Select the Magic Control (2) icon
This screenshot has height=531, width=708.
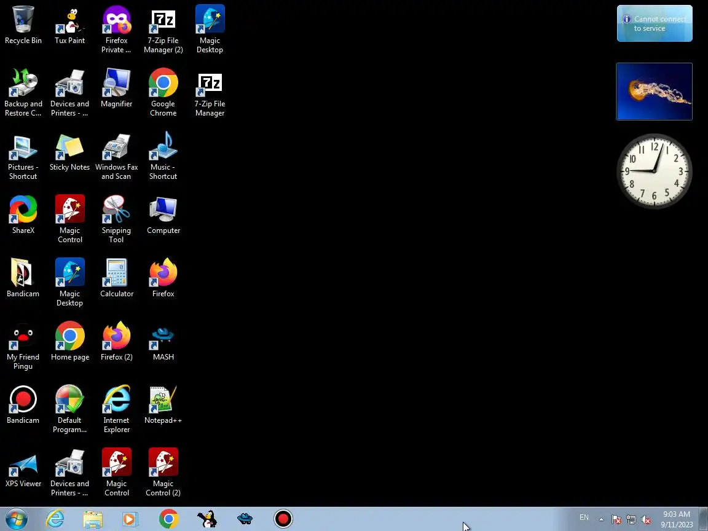point(163,472)
